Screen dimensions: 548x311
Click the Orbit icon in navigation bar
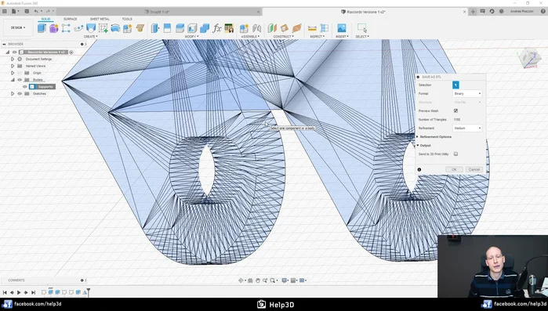241,280
